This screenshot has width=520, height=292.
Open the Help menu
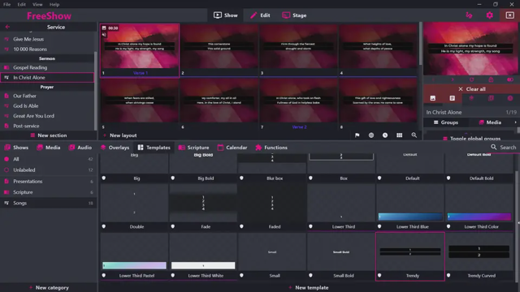pyautogui.click(x=54, y=4)
